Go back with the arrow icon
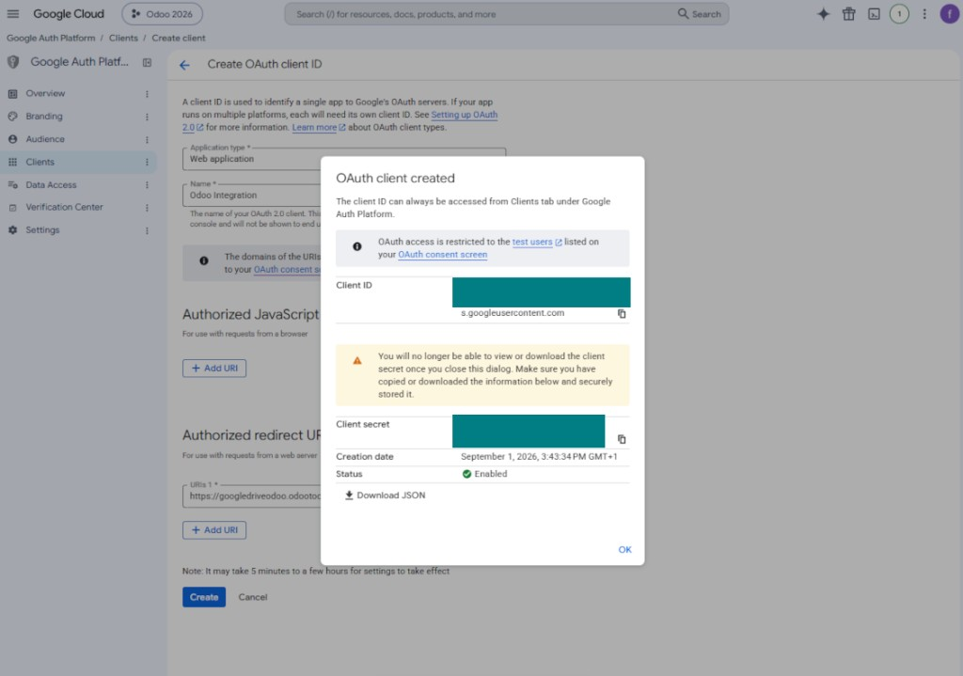Image resolution: width=963 pixels, height=676 pixels. tap(184, 65)
